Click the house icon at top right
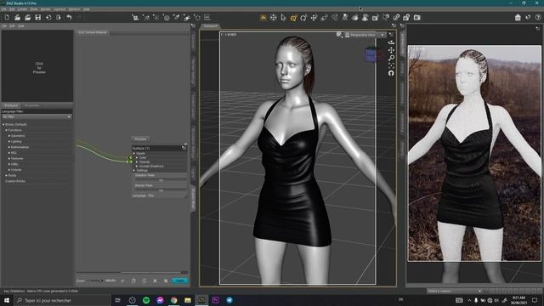 pyautogui.click(x=518, y=17)
